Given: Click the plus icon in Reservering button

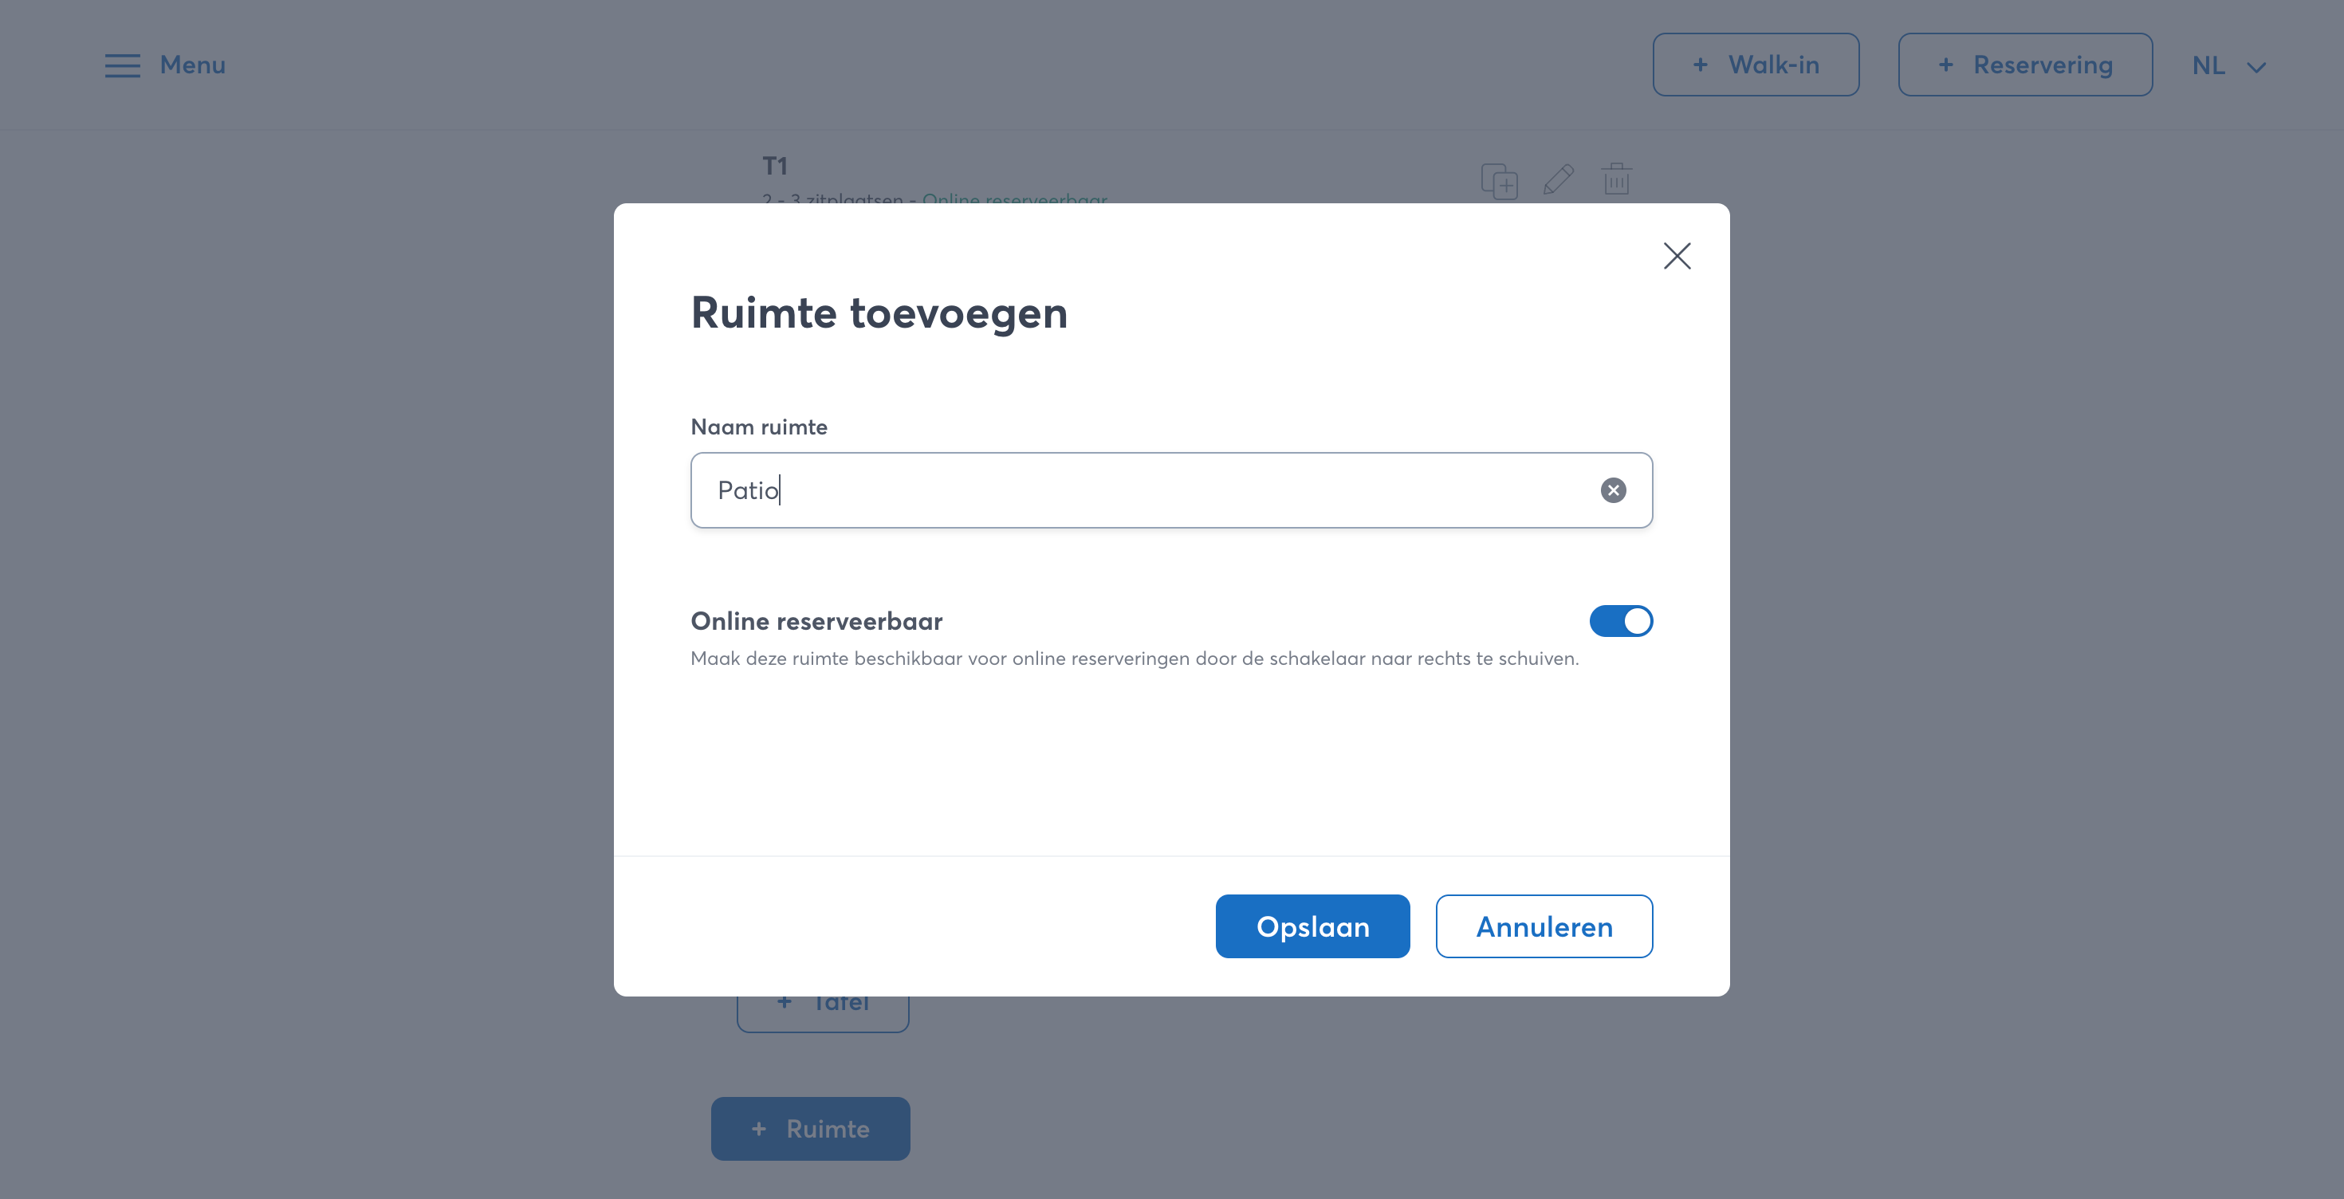Looking at the screenshot, I should click(1945, 65).
